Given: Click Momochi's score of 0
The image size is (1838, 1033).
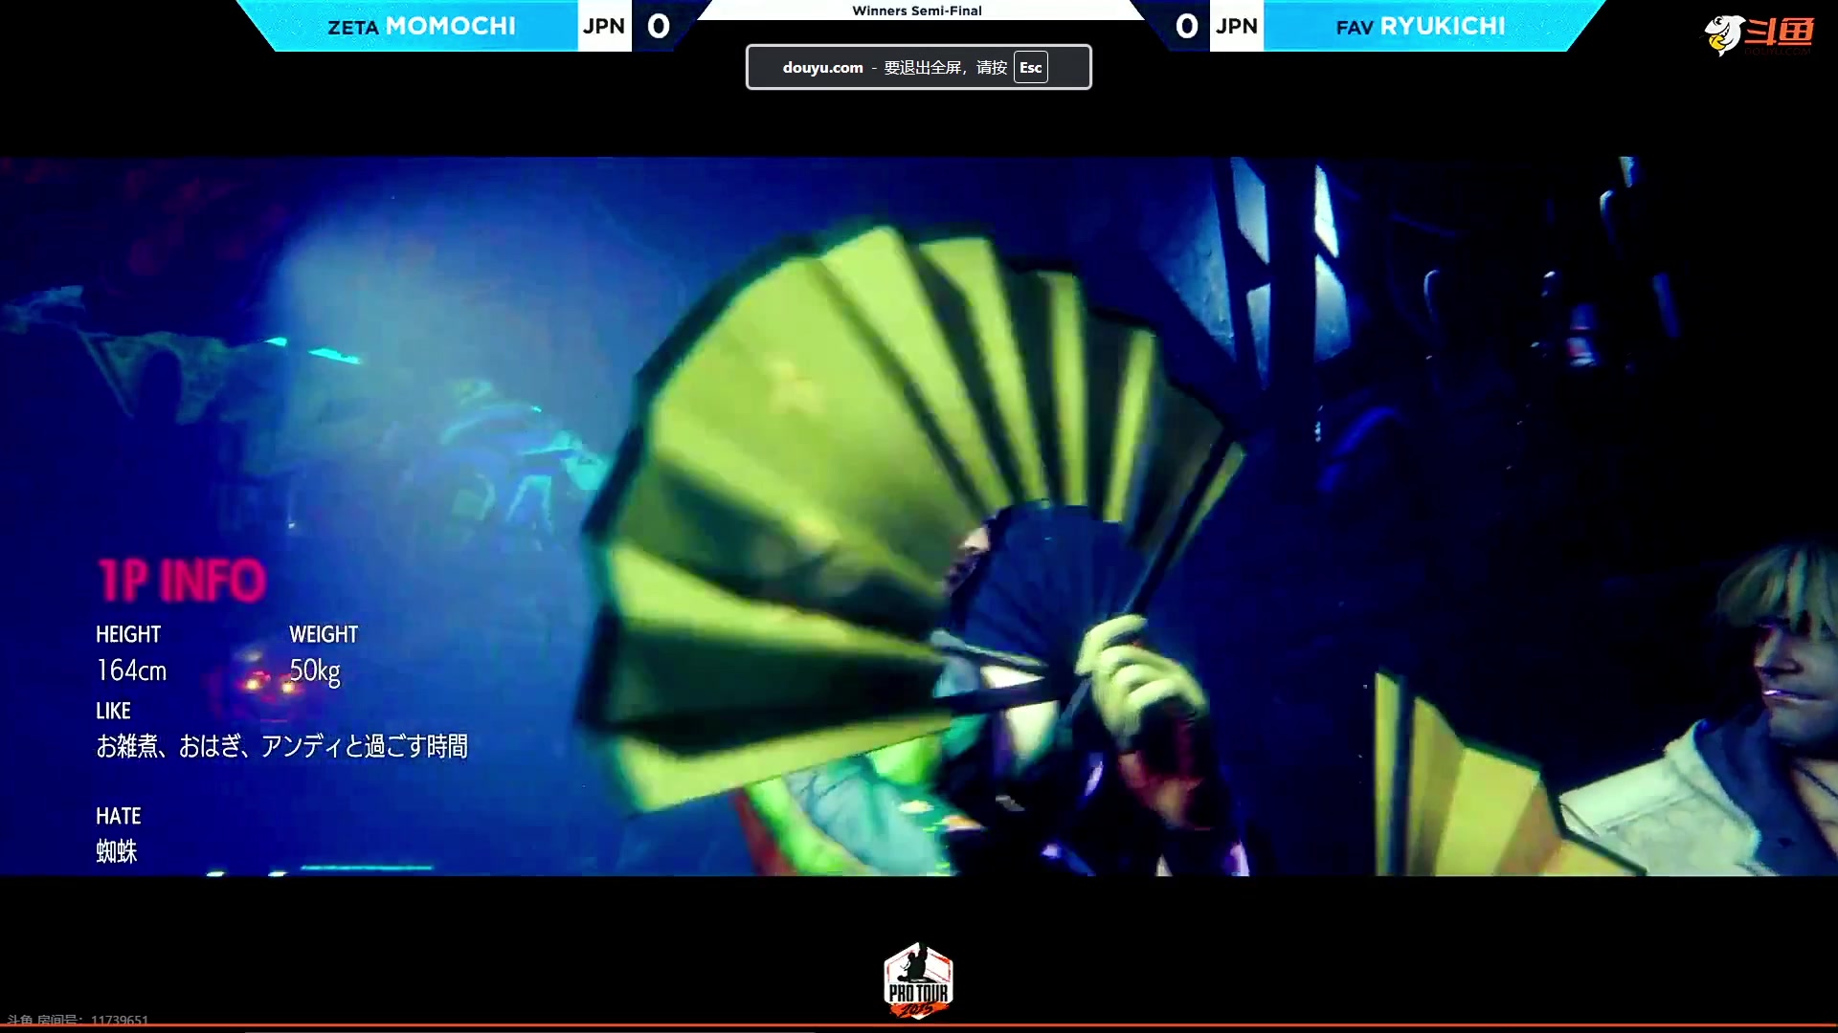Looking at the screenshot, I should (659, 26).
